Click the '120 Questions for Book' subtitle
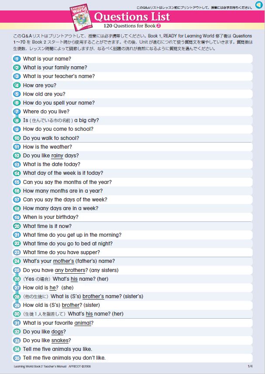265x374 pixels. click(x=130, y=26)
